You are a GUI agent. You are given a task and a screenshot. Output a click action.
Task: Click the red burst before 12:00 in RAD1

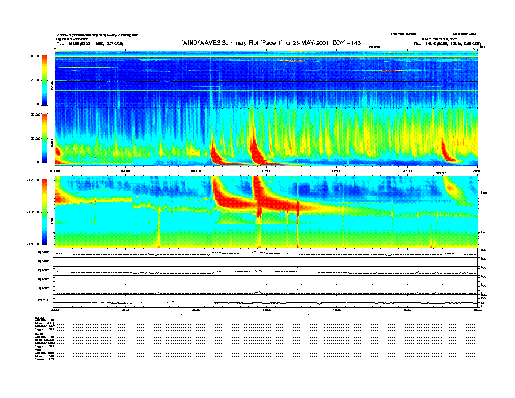click(x=256, y=150)
